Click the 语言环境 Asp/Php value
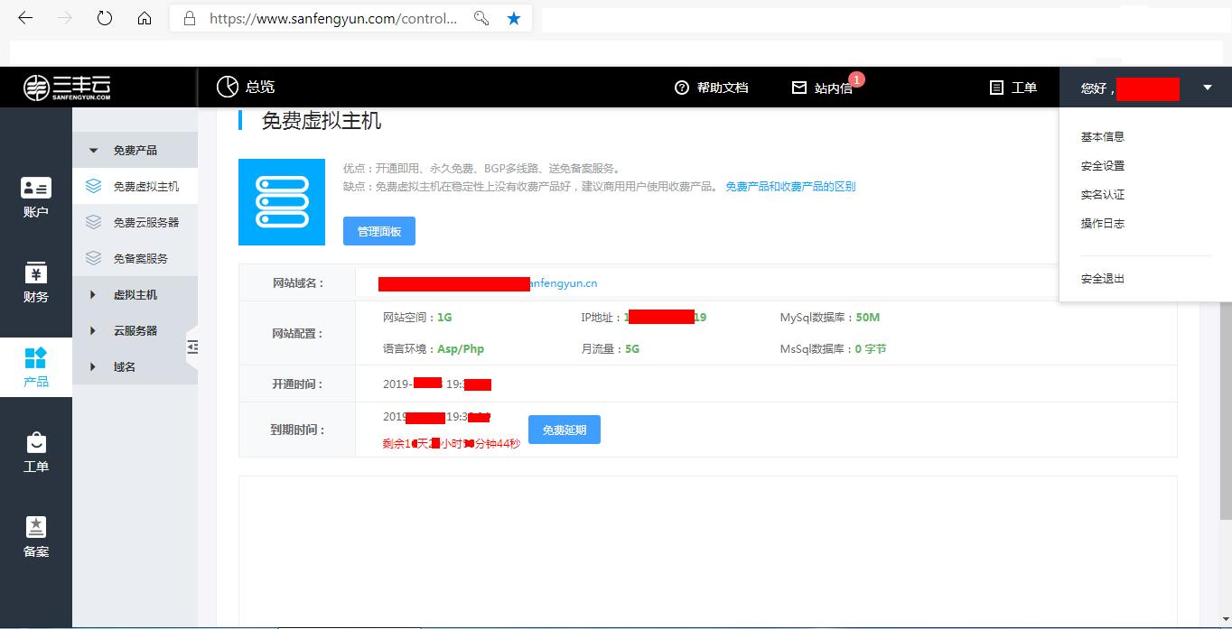Screen dimensions: 1232x629 (461, 349)
